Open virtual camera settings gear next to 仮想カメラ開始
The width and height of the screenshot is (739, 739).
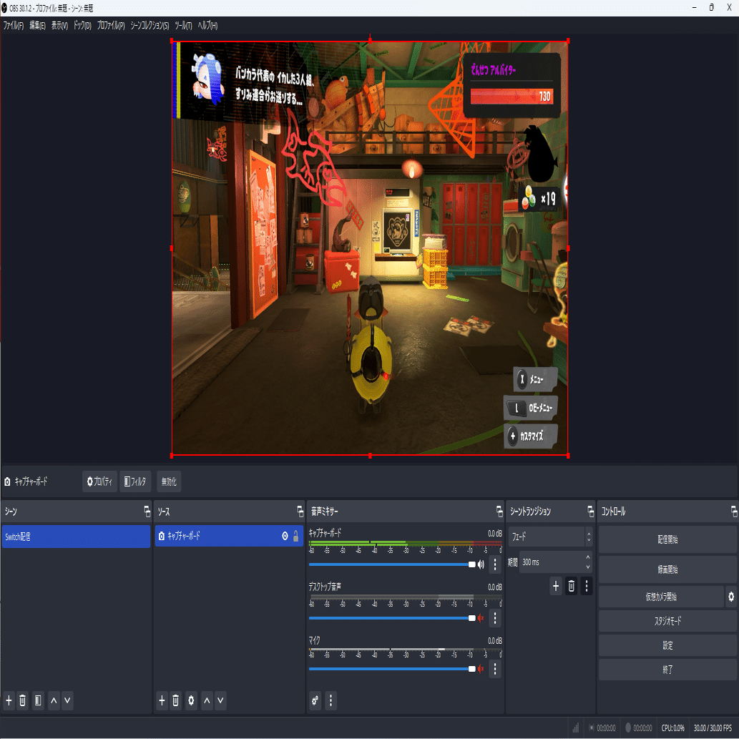731,597
